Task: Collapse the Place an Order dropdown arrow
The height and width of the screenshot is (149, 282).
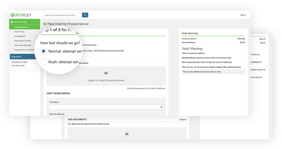Action: pos(37,22)
